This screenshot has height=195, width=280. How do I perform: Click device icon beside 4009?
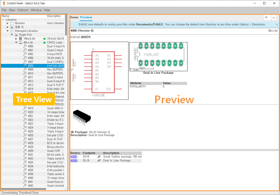pos(25,70)
